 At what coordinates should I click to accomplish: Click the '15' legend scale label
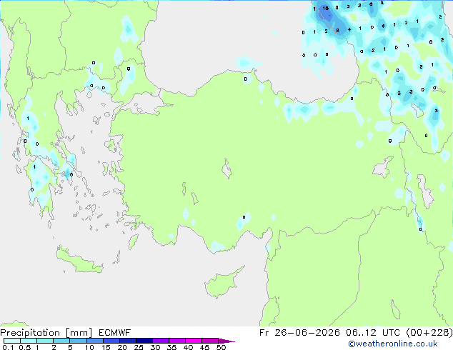(x=106, y=347)
